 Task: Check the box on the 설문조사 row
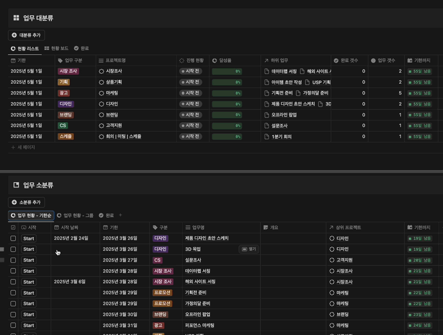point(13,260)
